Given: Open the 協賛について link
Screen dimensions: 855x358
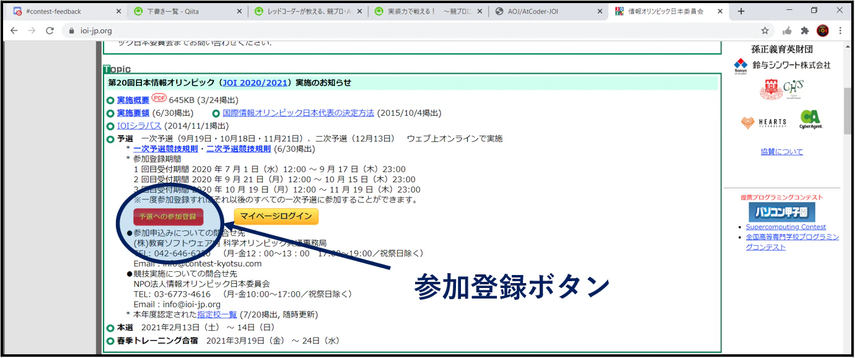Looking at the screenshot, I should pos(782,152).
